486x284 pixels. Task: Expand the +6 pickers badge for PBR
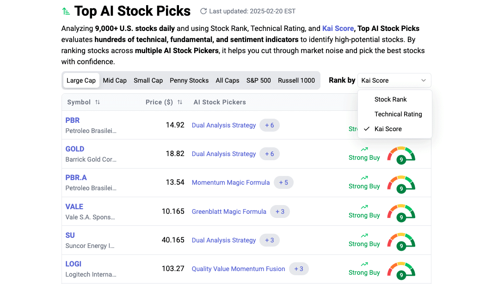(x=269, y=125)
